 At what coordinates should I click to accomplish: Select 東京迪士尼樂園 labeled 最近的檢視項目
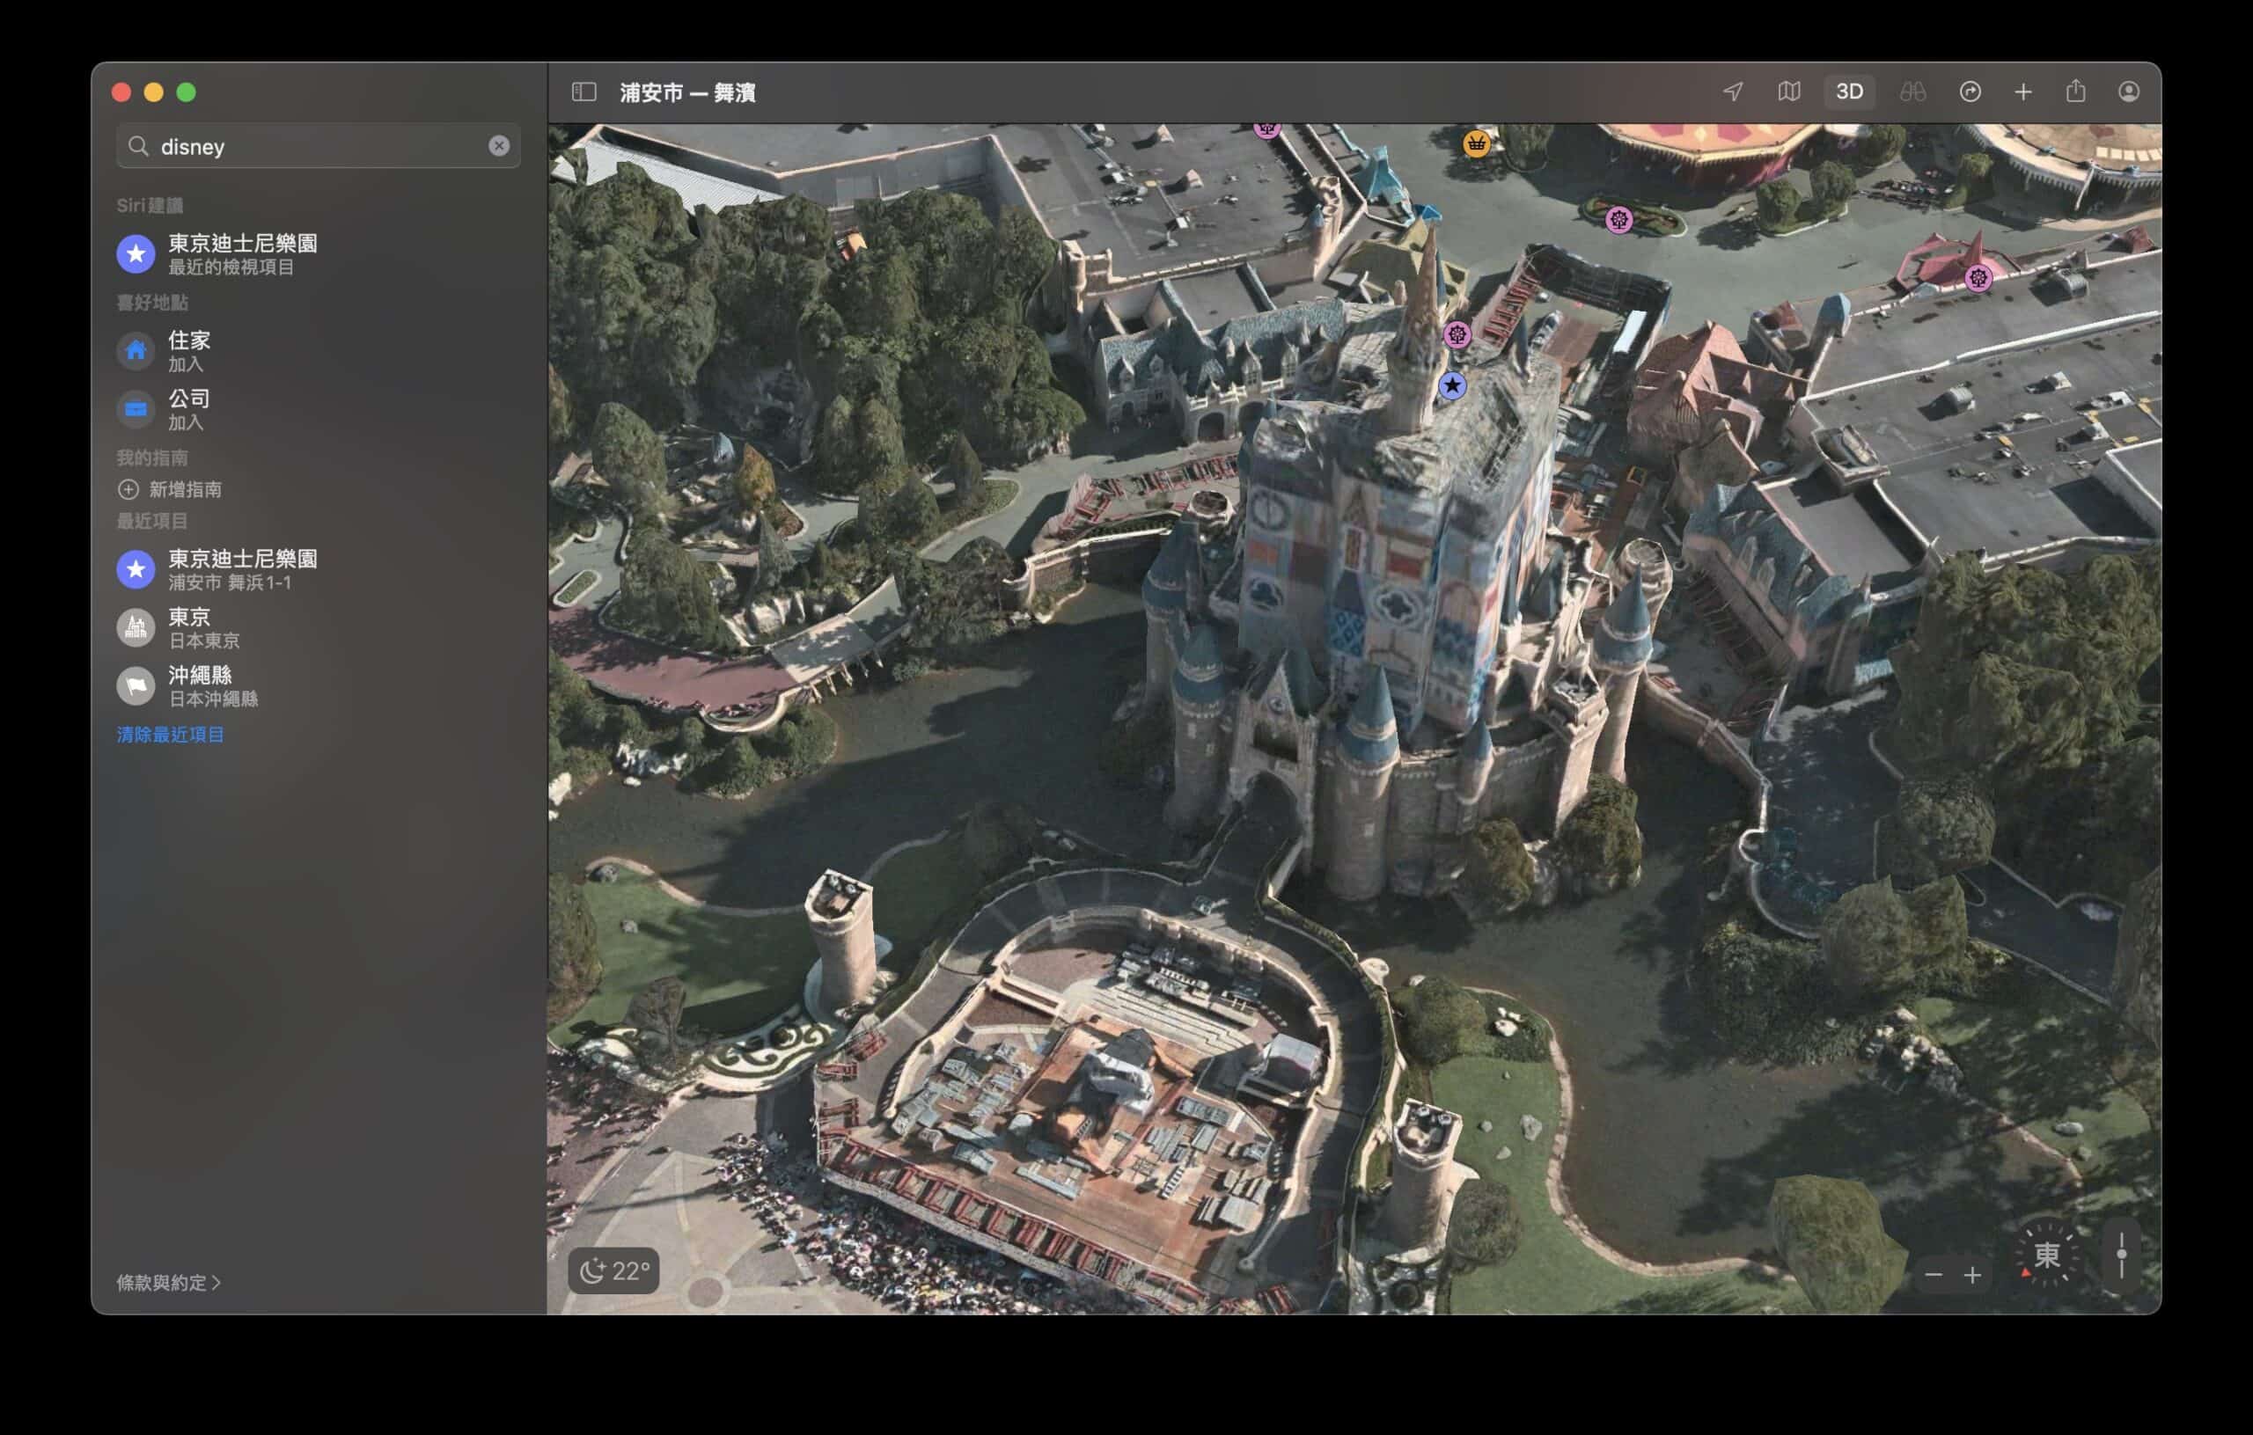click(x=318, y=253)
